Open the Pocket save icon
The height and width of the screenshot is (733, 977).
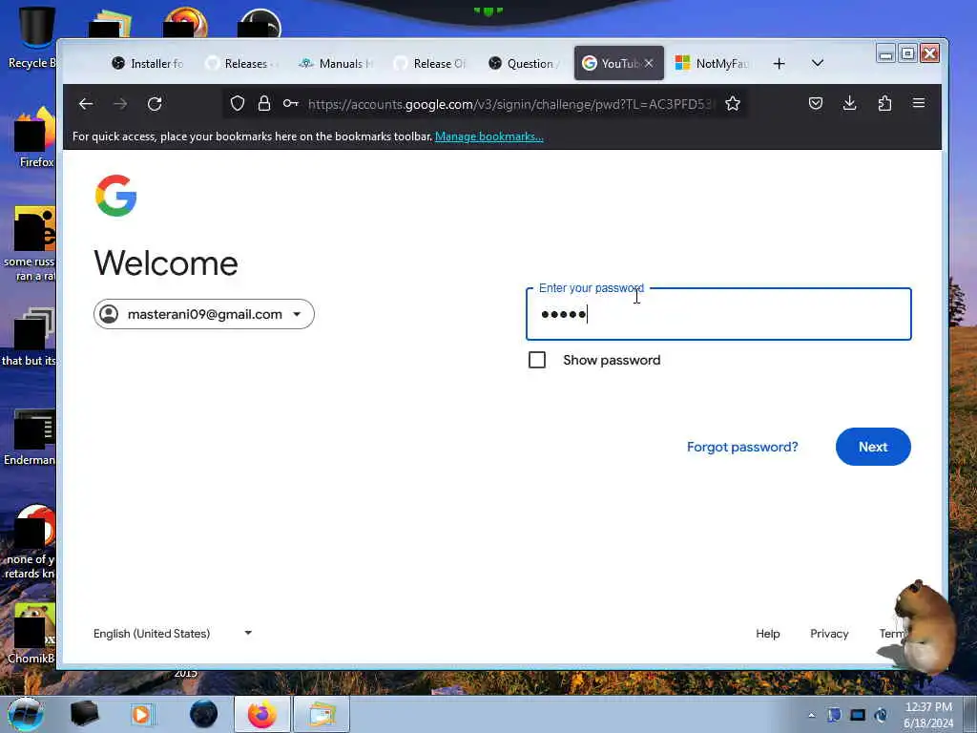pos(816,103)
